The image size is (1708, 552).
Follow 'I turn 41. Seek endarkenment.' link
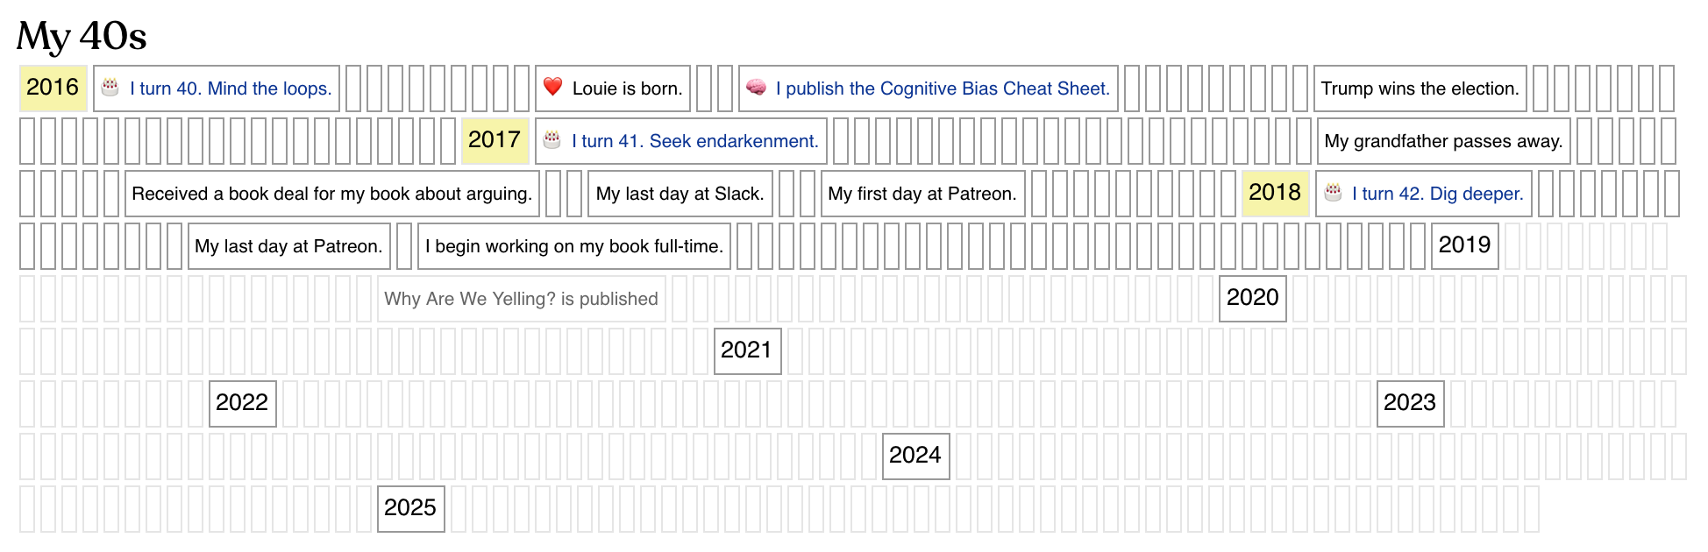pyautogui.click(x=695, y=141)
